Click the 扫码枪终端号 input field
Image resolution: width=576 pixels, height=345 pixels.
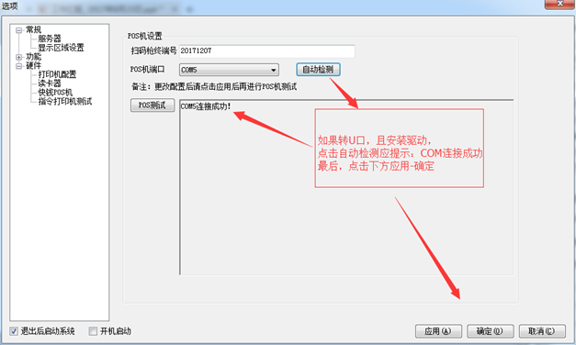click(x=267, y=51)
